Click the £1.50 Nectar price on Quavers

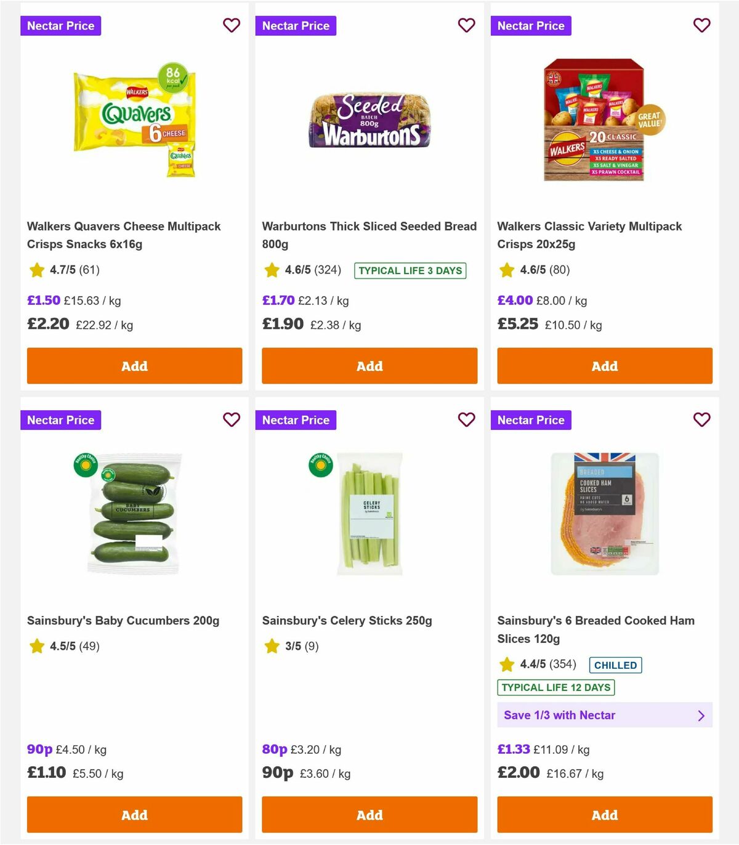point(43,300)
